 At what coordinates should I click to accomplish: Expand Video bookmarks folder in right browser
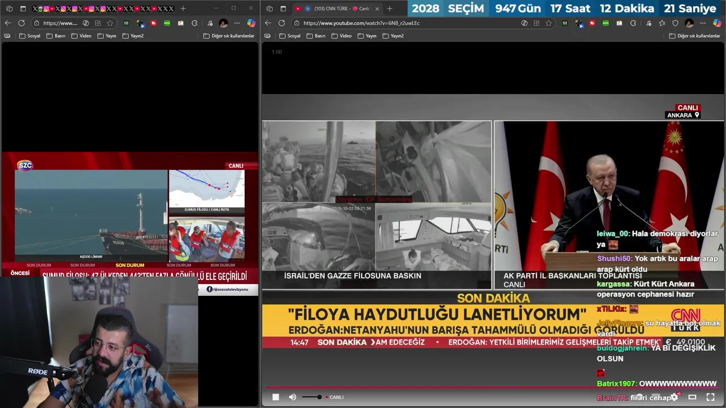(x=341, y=36)
